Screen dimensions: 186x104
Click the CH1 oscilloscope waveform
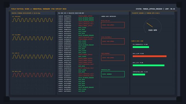point(32,20)
